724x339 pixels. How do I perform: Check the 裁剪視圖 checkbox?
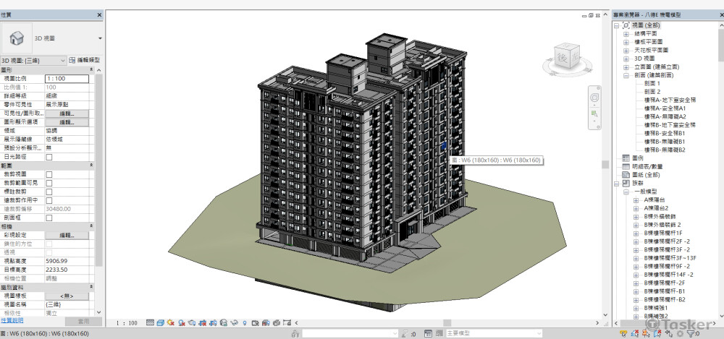[x=49, y=174]
